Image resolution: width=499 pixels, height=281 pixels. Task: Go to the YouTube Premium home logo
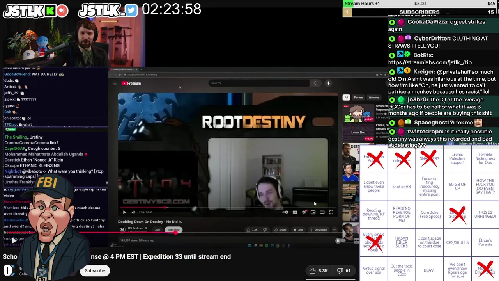131,83
